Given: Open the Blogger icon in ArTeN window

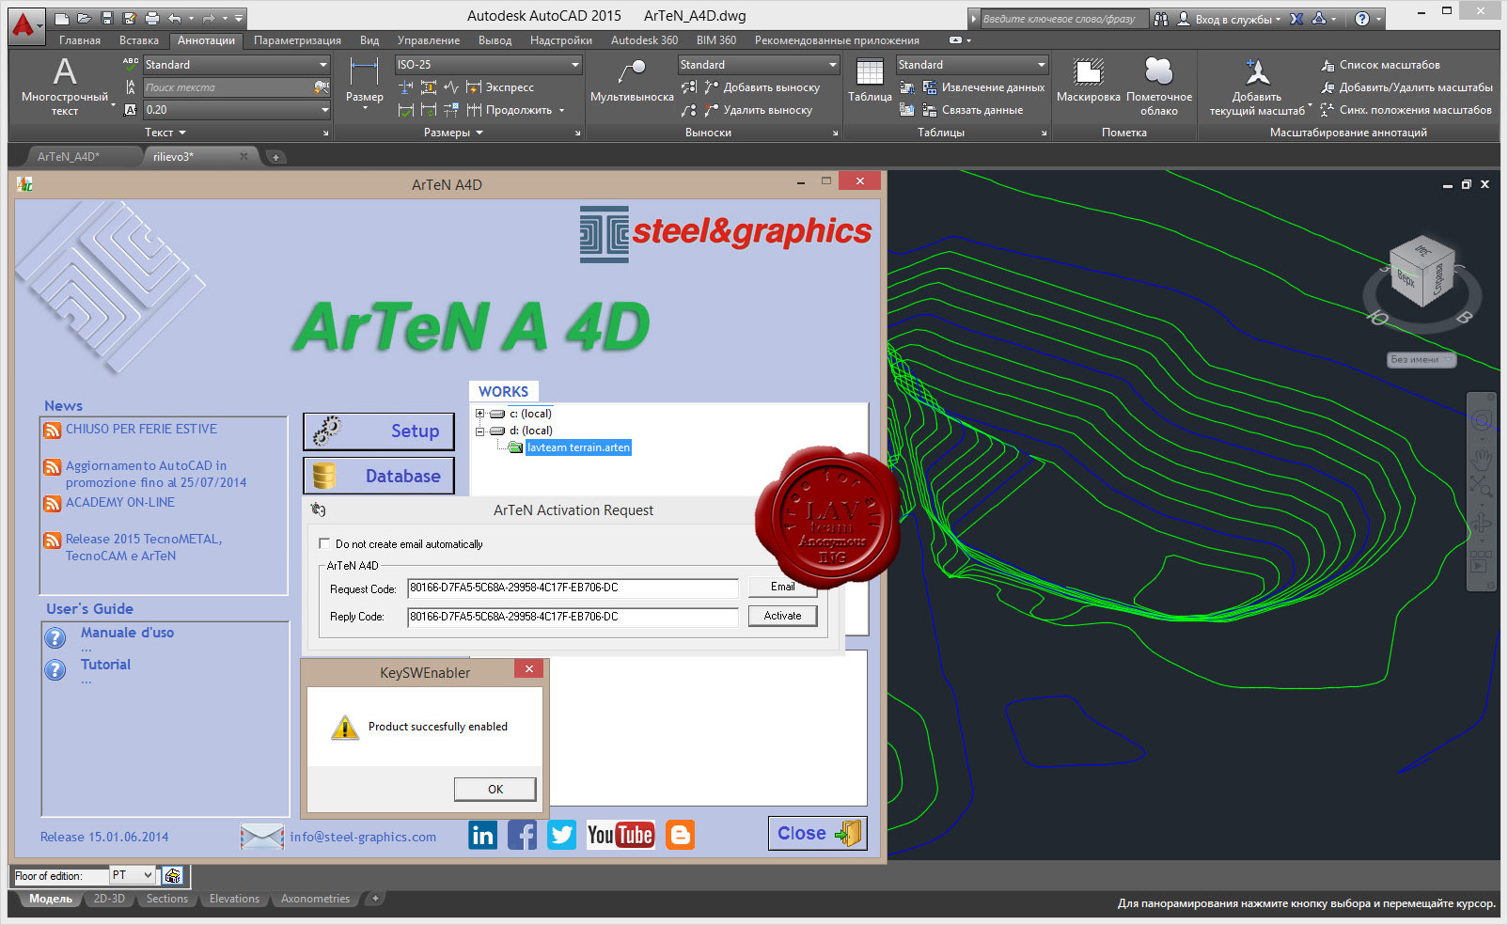Looking at the screenshot, I should tap(680, 835).
